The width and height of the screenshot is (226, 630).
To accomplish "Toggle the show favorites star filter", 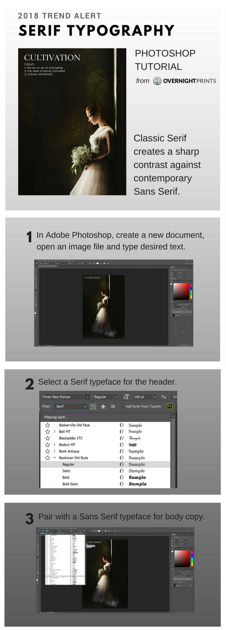I will pyautogui.click(x=103, y=406).
